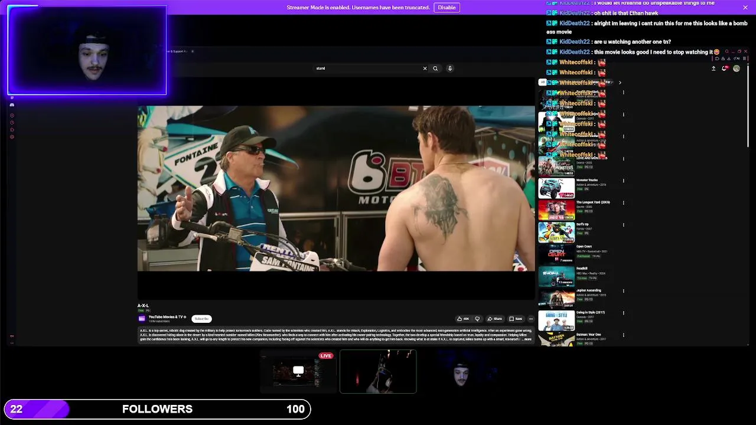
Task: Start voice search with the microphone icon
Action: point(449,68)
